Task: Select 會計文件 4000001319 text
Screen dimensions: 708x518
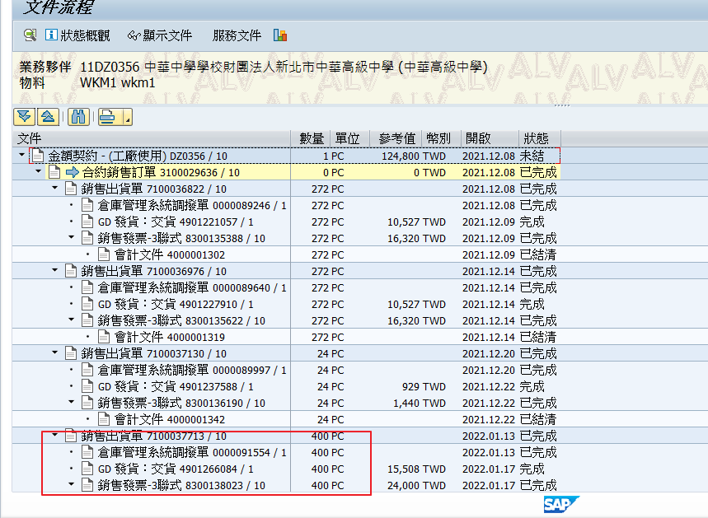Action: tap(169, 338)
